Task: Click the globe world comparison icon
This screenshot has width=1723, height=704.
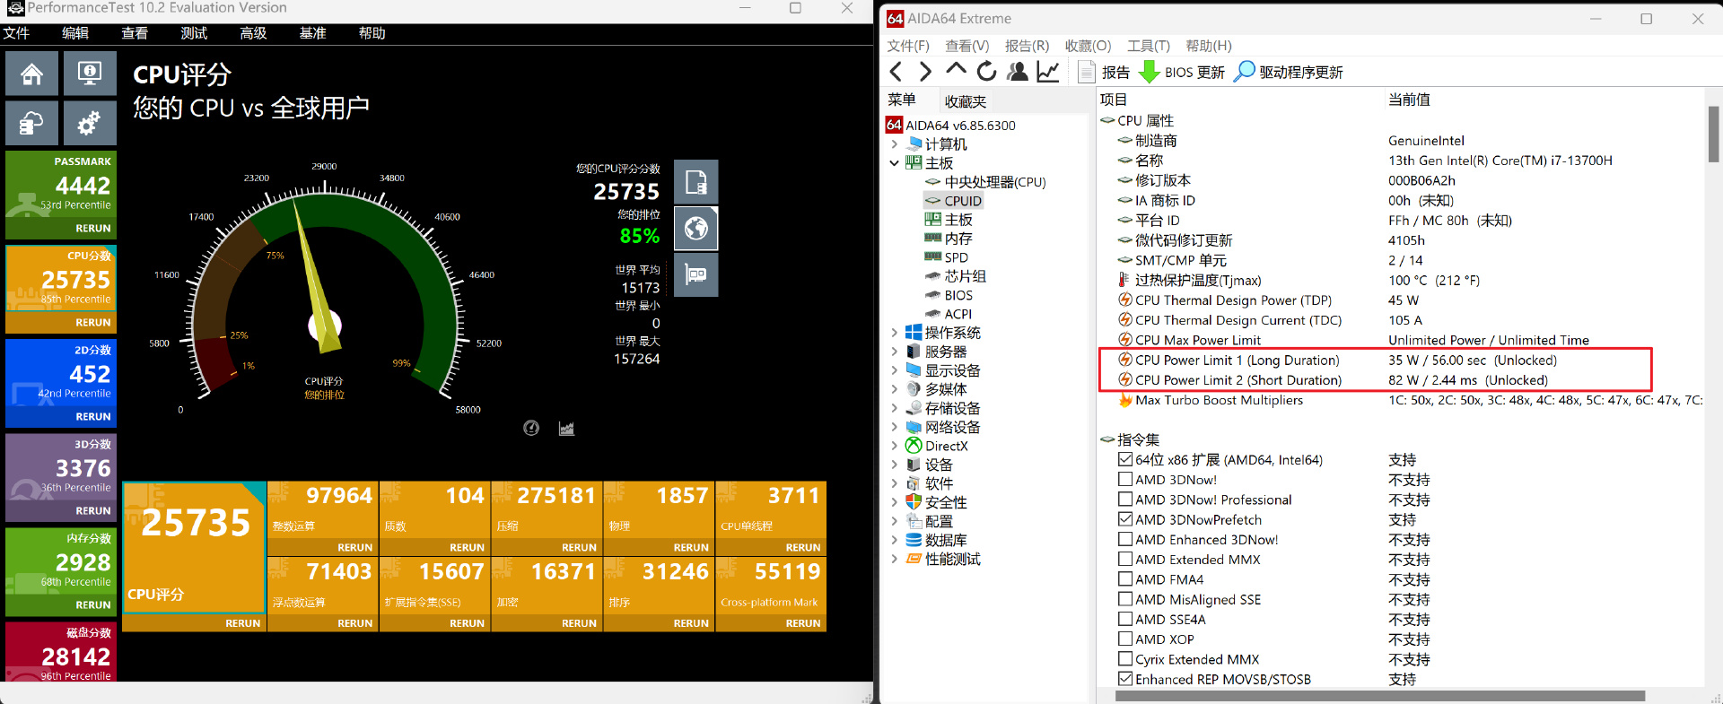Action: click(x=696, y=229)
